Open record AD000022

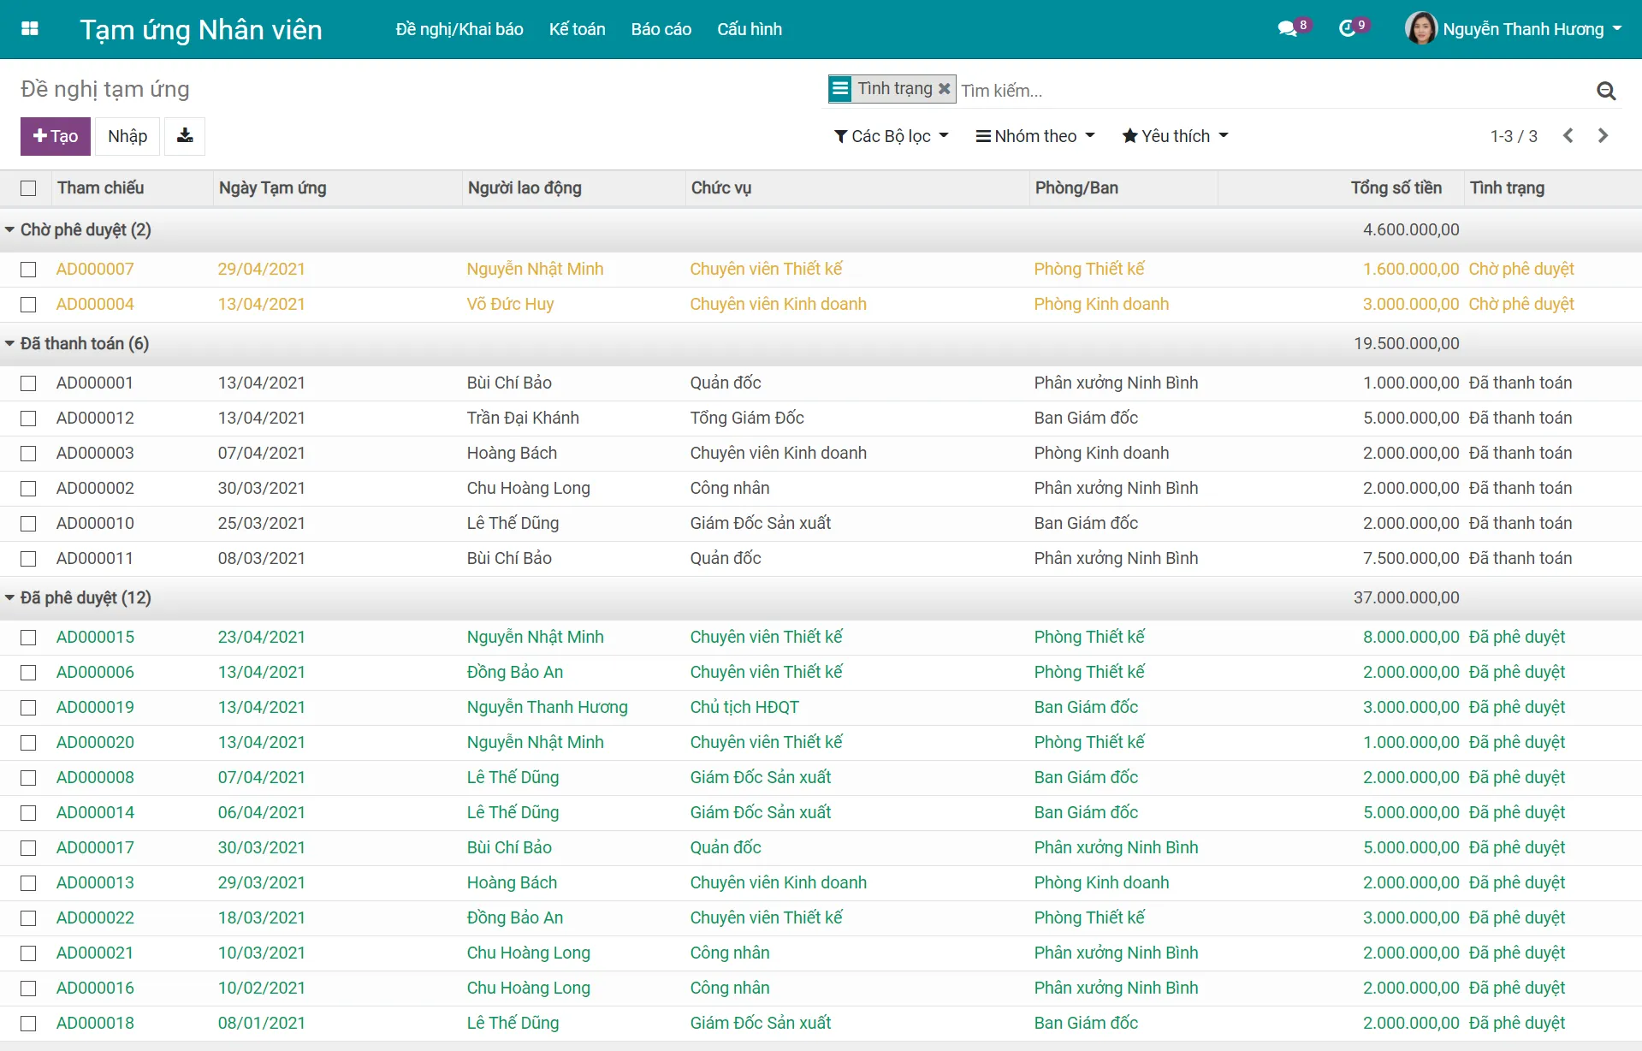95,918
